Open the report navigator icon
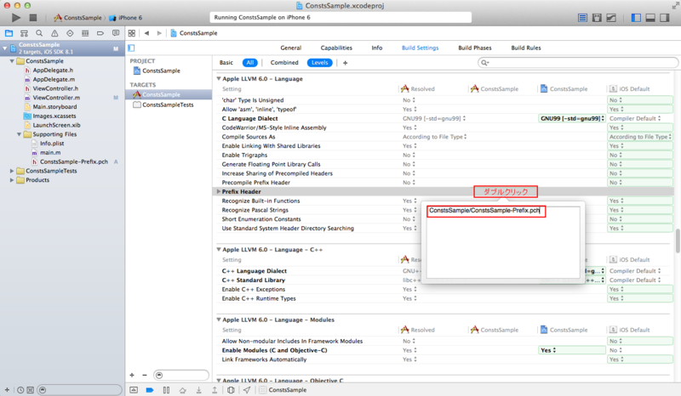Screen dimensions: 681x396 (x=116, y=33)
